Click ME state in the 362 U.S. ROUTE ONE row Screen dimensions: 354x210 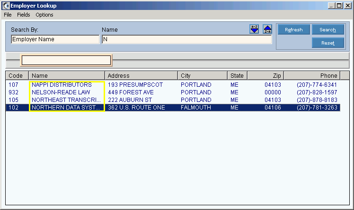click(x=234, y=108)
